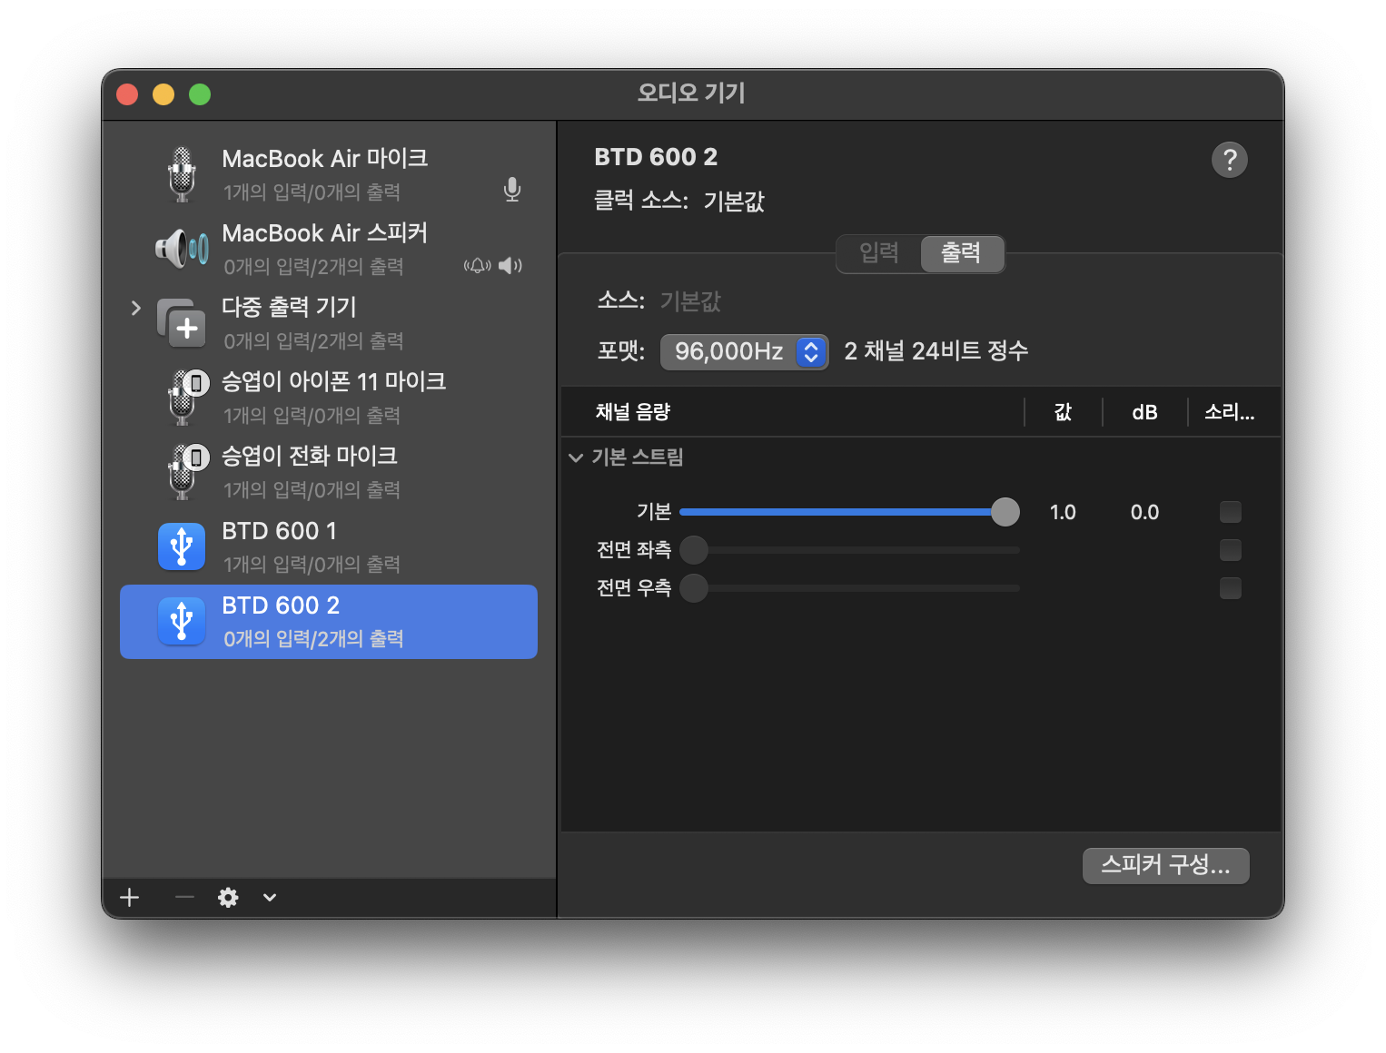Select 승엽이 전화 마이크 device row
This screenshot has height=1053, width=1386.
pyautogui.click(x=329, y=472)
